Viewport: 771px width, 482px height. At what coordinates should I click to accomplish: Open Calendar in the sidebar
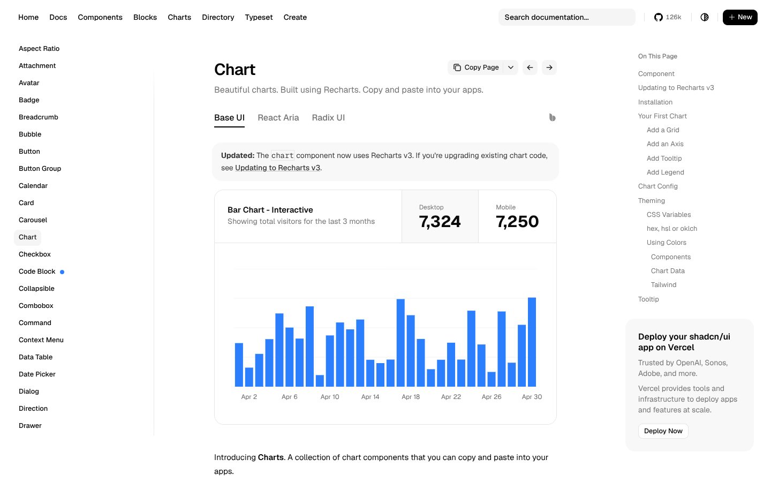tap(33, 186)
